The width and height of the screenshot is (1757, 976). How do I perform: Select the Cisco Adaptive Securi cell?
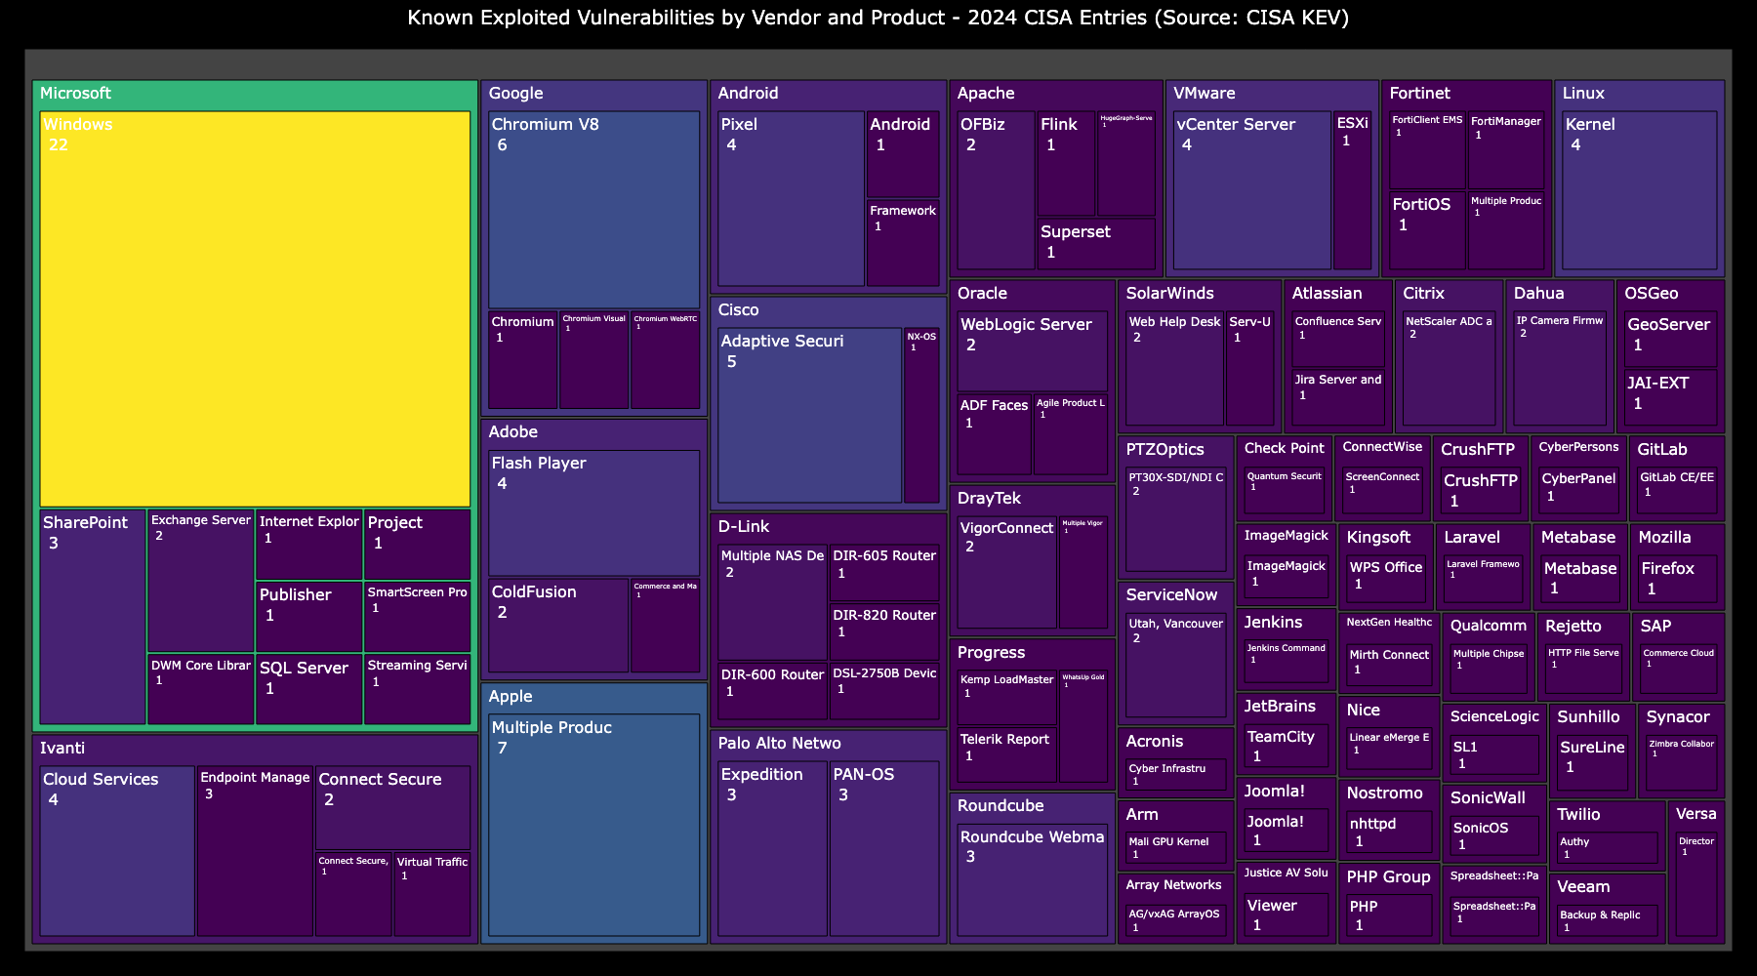click(810, 410)
